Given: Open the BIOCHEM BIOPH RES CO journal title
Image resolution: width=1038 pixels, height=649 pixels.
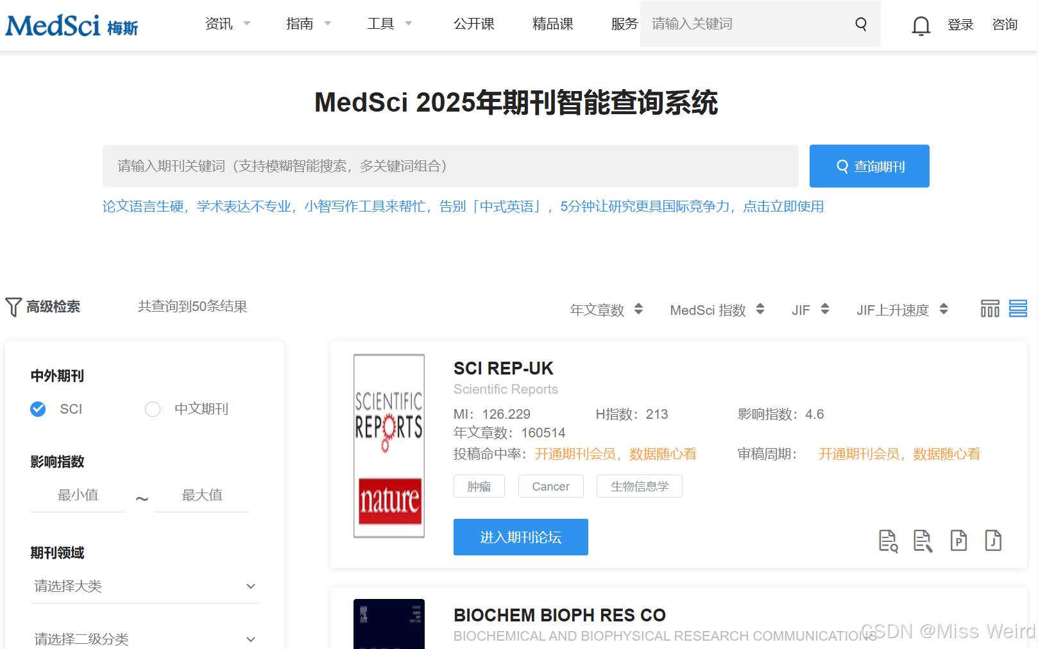Looking at the screenshot, I should (x=559, y=615).
